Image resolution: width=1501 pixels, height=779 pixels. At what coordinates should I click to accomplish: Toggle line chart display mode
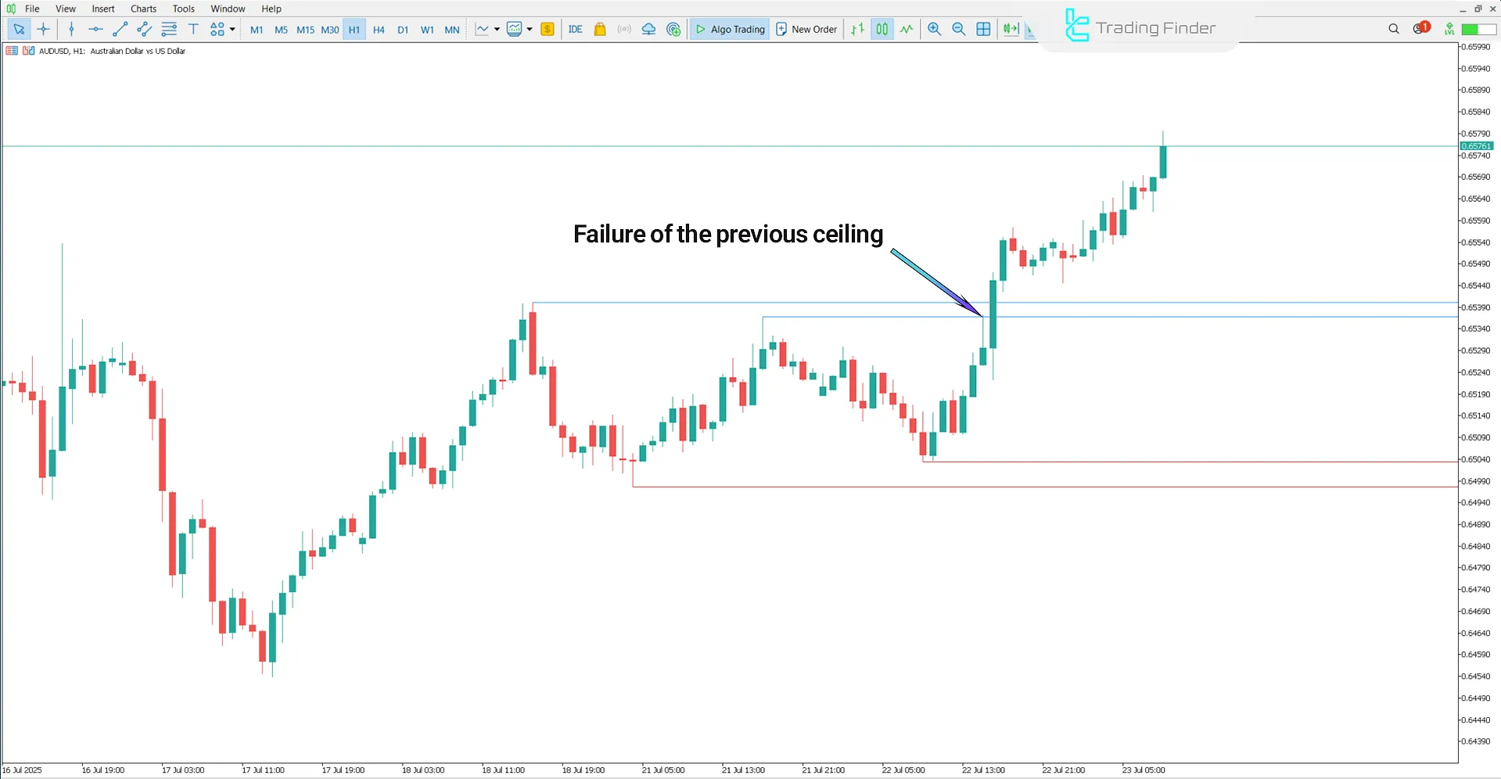pos(906,29)
